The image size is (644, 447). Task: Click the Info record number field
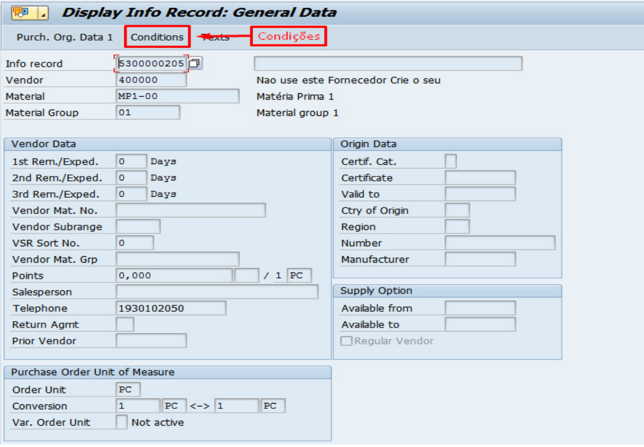pyautogui.click(x=151, y=63)
